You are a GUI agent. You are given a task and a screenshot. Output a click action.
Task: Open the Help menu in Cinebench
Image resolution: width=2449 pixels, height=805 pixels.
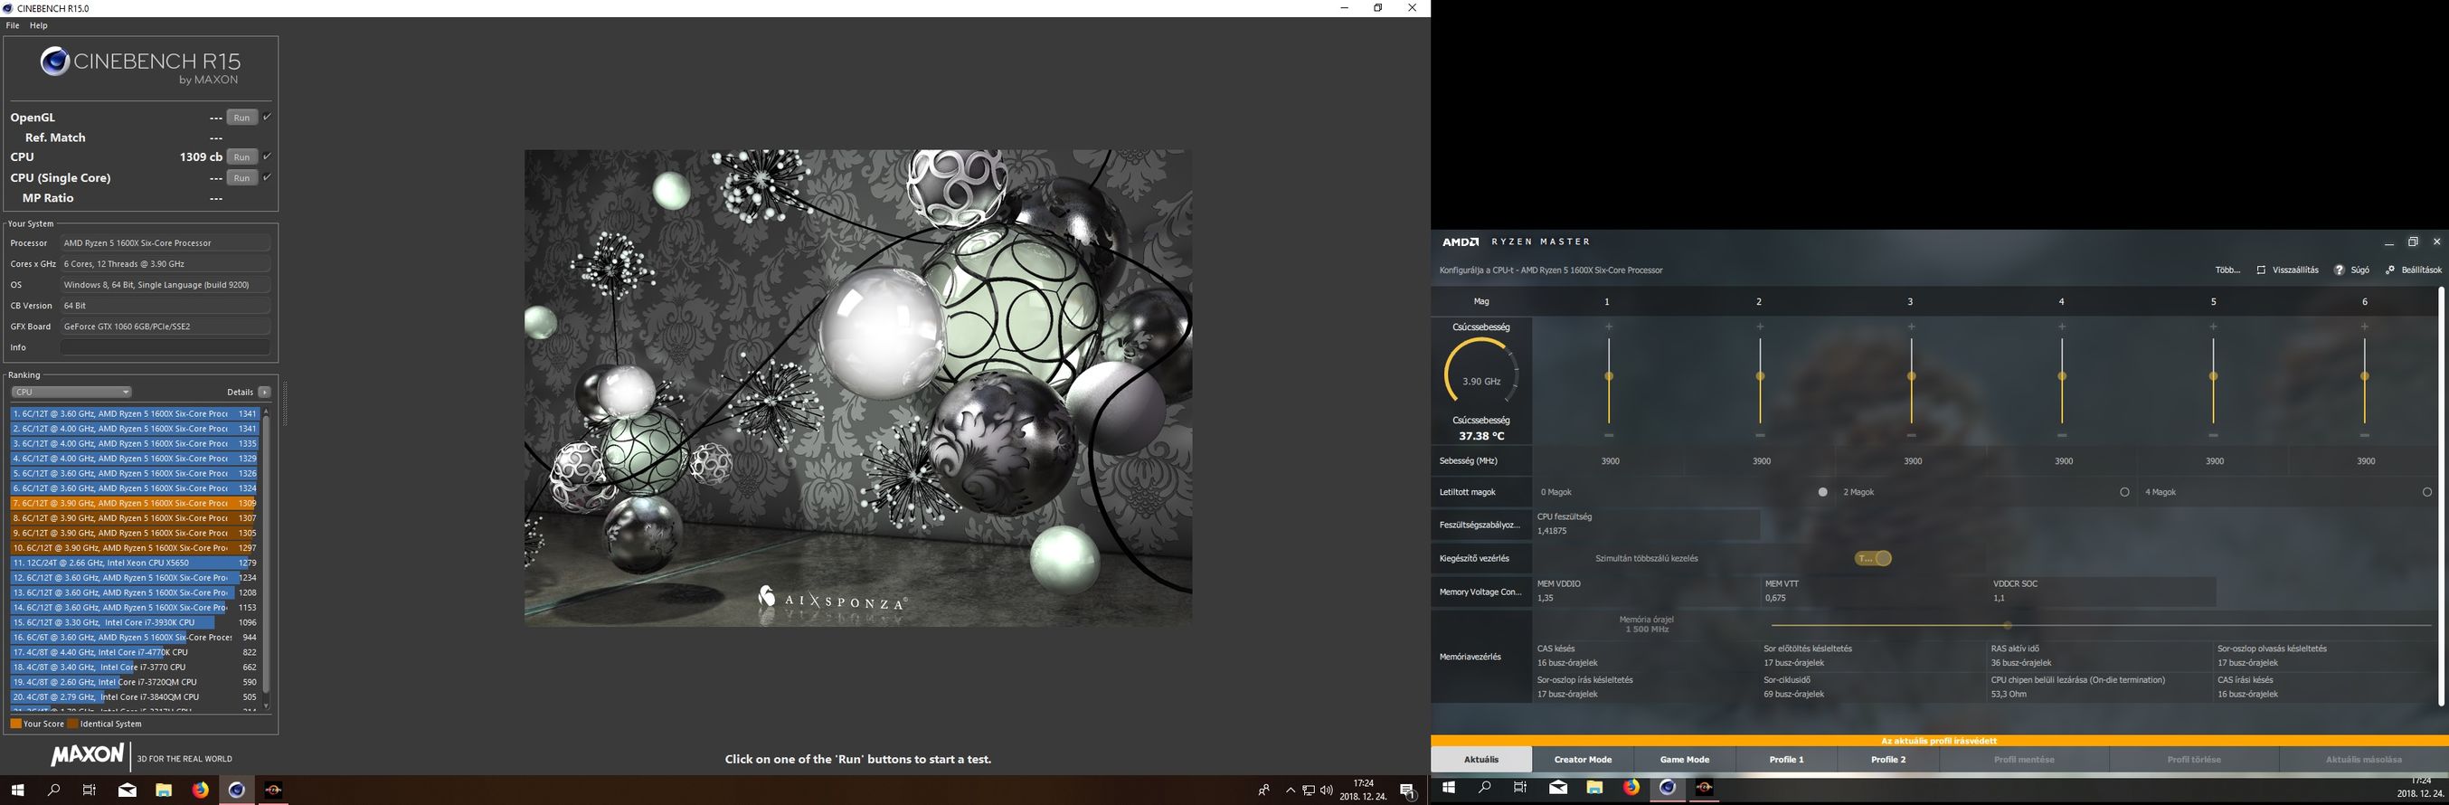38,25
